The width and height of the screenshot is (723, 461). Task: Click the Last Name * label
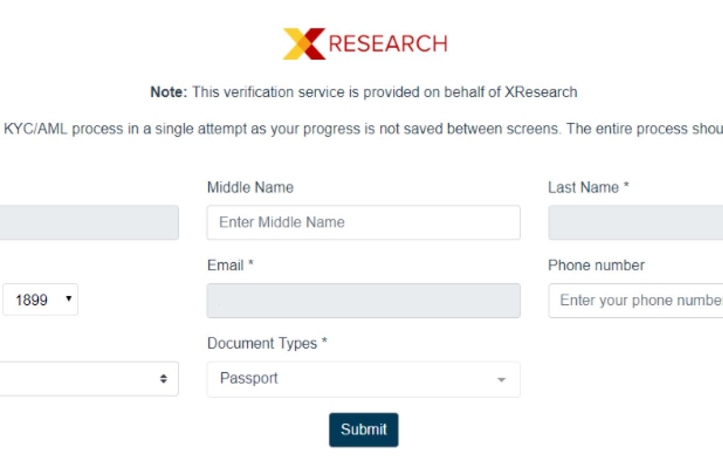point(588,188)
